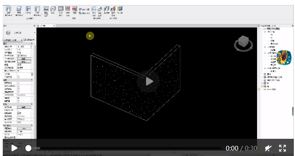295x156 pixels.
Task: Toggle the crop region visible checkbox
Action: click(19, 86)
